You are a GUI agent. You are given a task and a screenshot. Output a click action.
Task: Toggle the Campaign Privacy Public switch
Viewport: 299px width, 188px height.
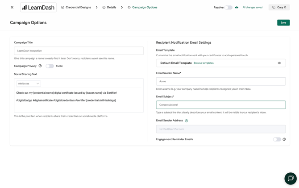click(x=50, y=66)
